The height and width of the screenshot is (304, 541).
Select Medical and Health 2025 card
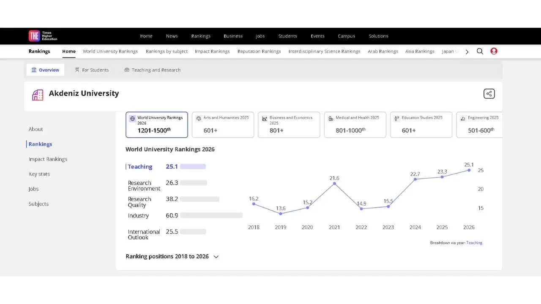pos(355,125)
